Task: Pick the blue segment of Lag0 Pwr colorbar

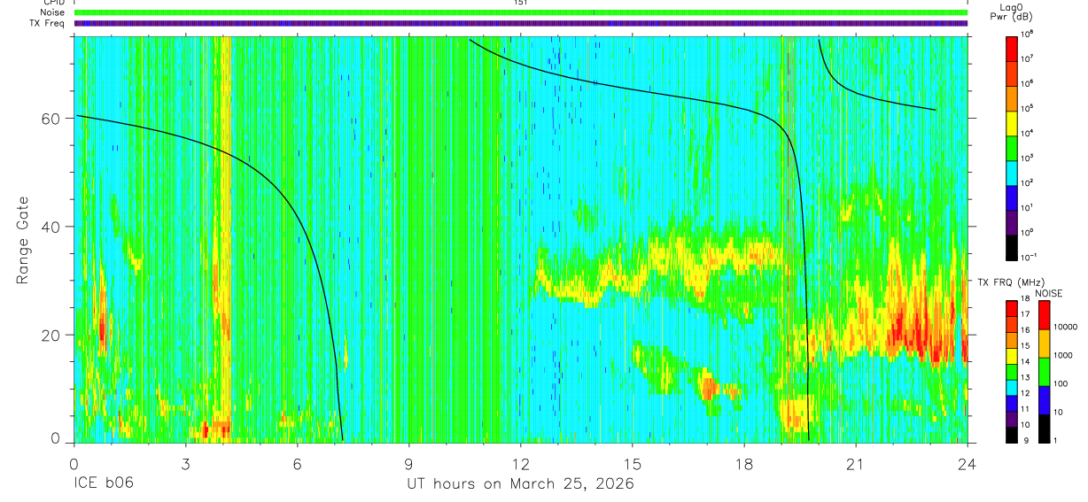Action: [x=1011, y=197]
